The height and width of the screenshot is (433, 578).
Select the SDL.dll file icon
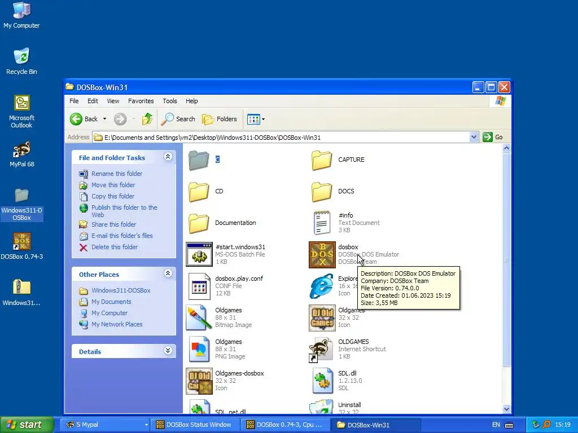[x=322, y=381]
